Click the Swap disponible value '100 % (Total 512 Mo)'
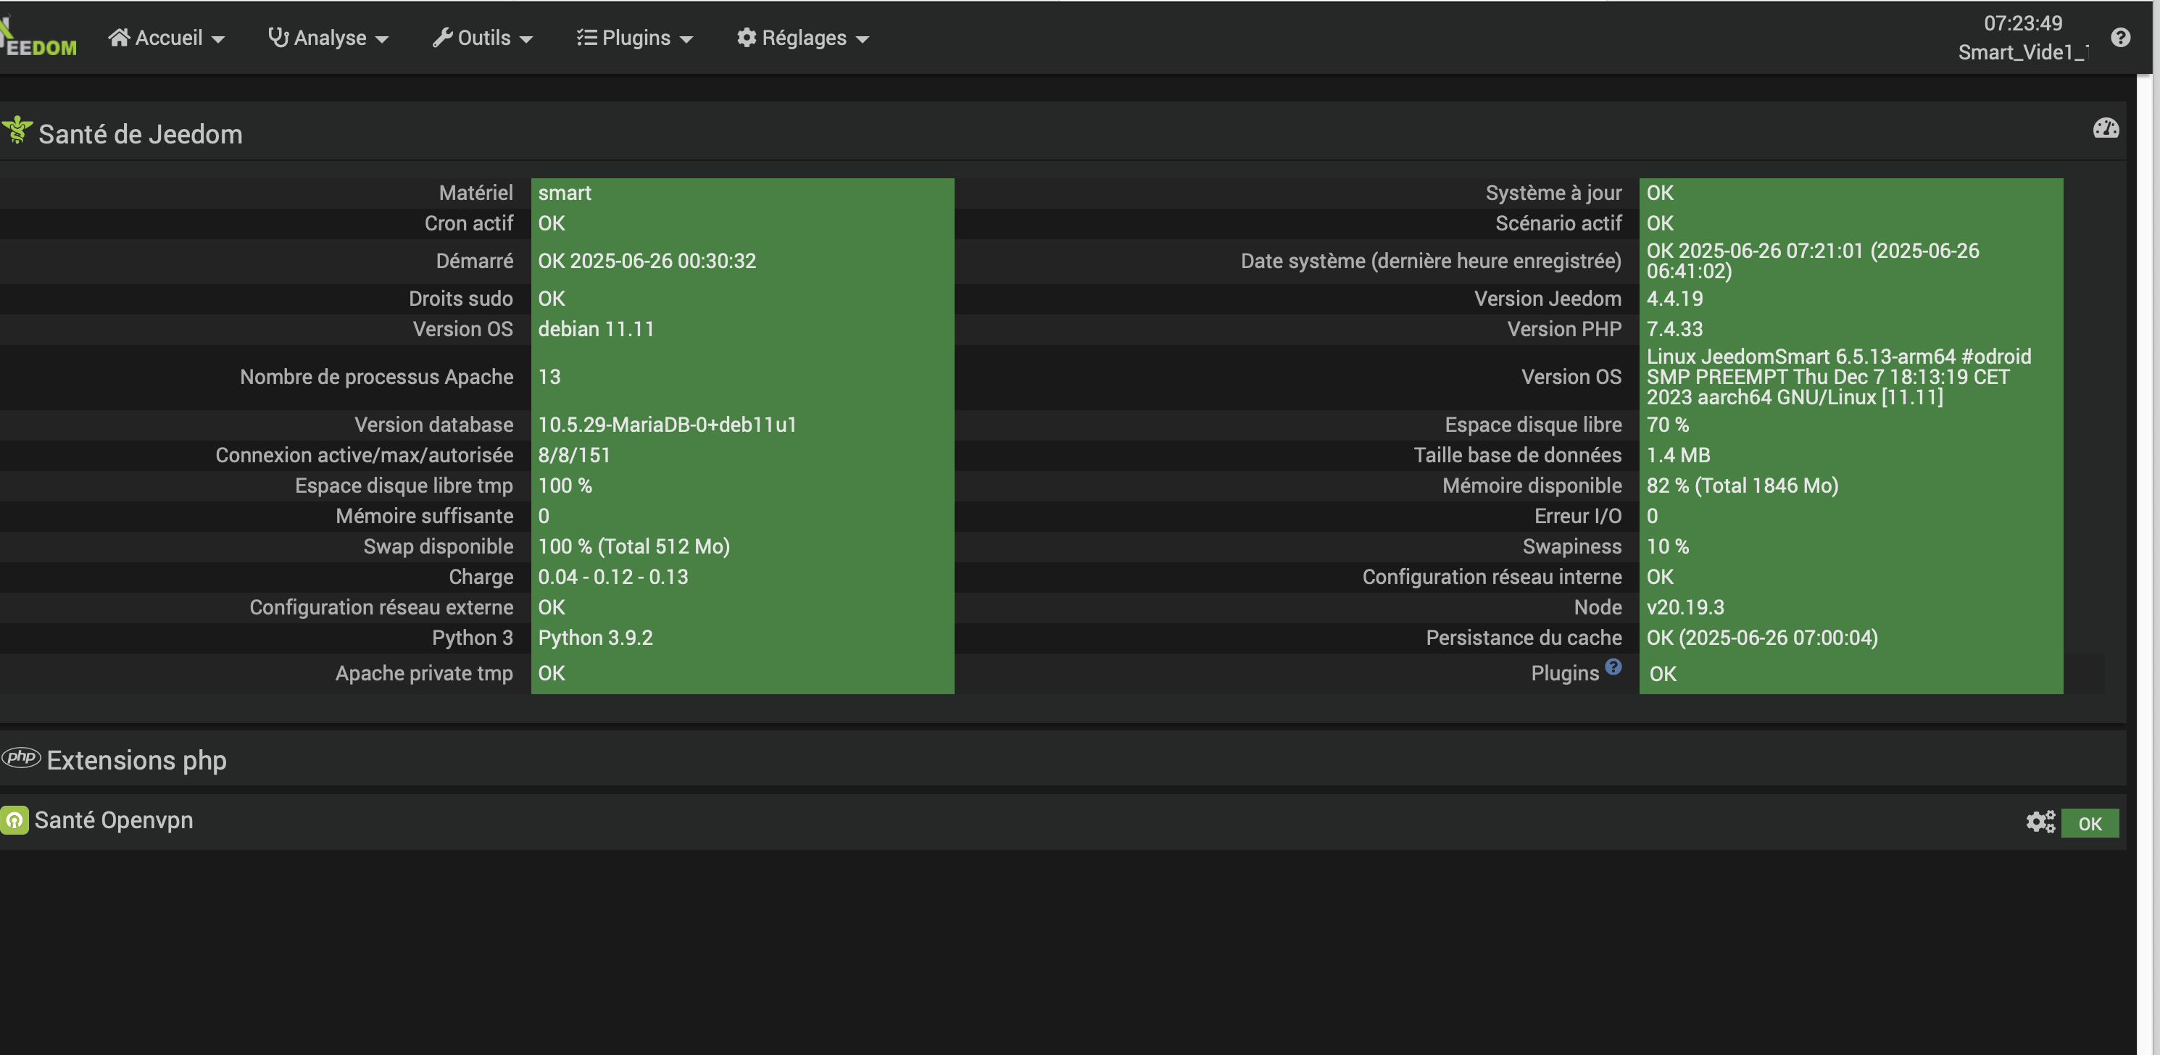This screenshot has height=1055, width=2160. tap(634, 546)
